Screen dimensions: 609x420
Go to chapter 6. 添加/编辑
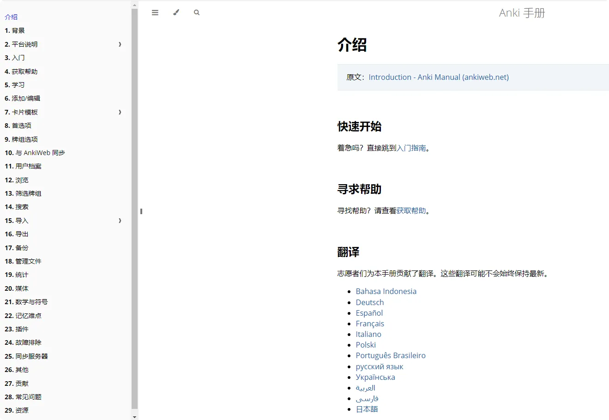click(23, 98)
